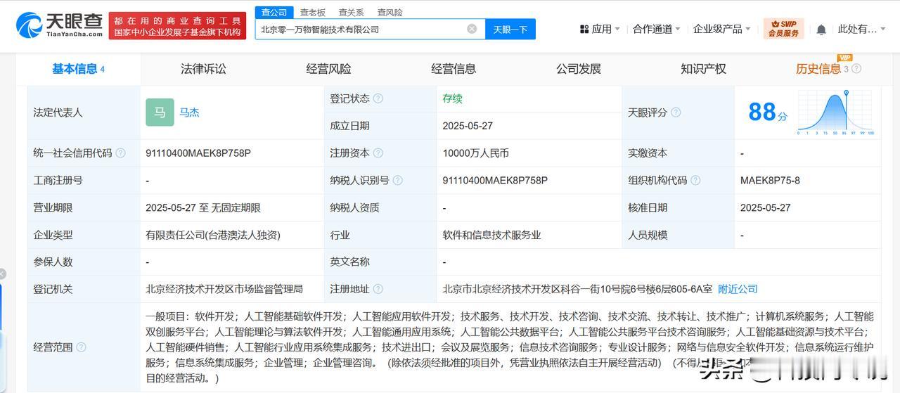Image resolution: width=900 pixels, height=393 pixels.
Task: Select the 存续 registration status
Action: coord(452,98)
